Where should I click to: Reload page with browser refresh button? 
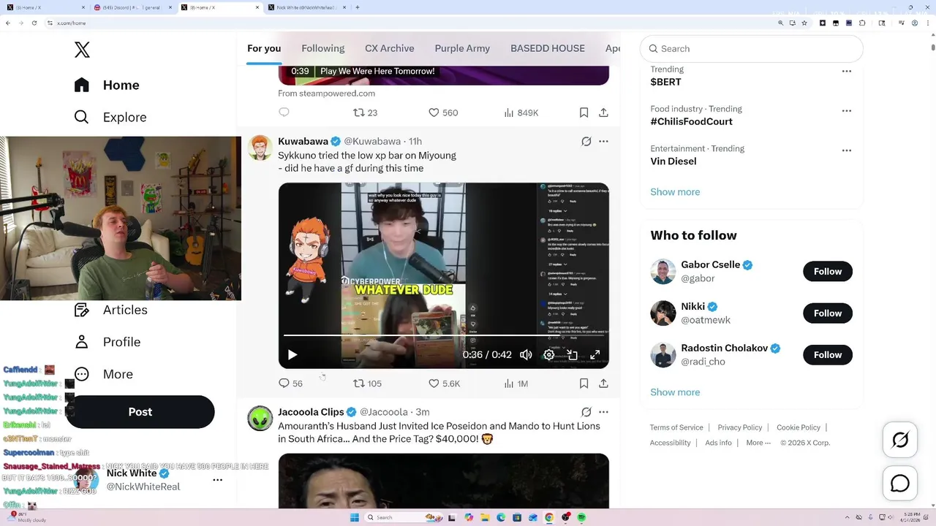tap(34, 23)
